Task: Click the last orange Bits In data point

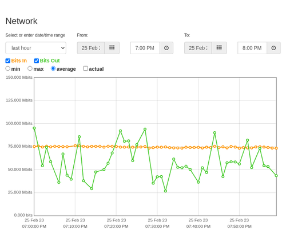Action: [x=276, y=148]
